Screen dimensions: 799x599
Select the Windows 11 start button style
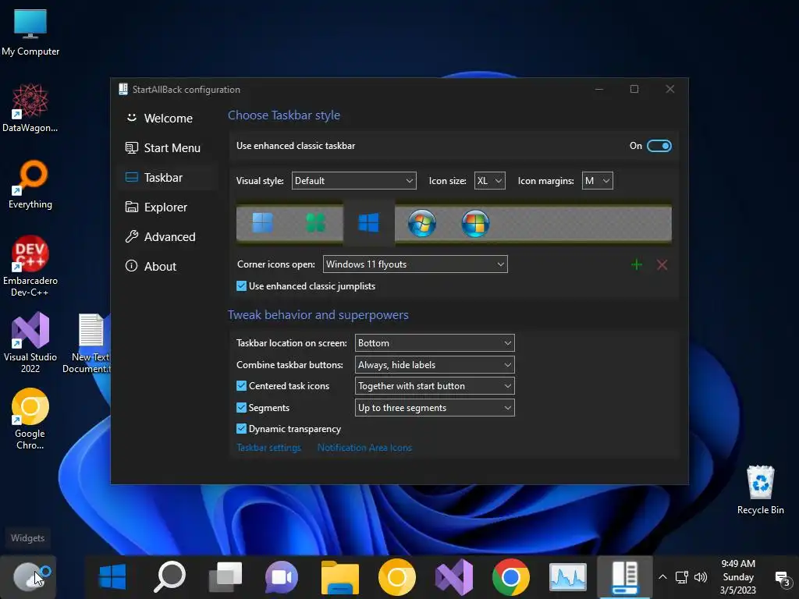pyautogui.click(x=262, y=222)
